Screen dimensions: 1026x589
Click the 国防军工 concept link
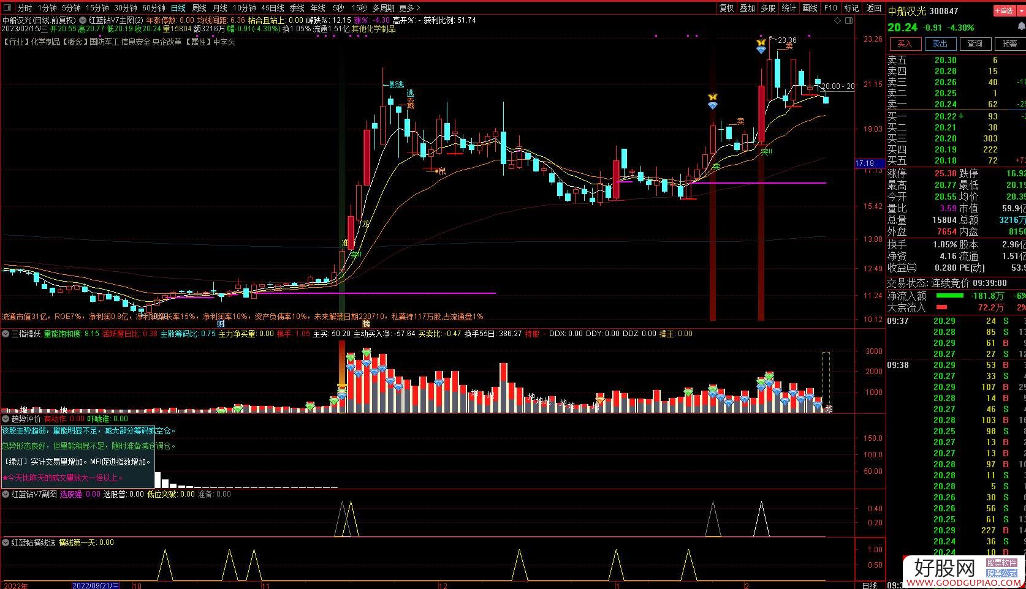(104, 42)
